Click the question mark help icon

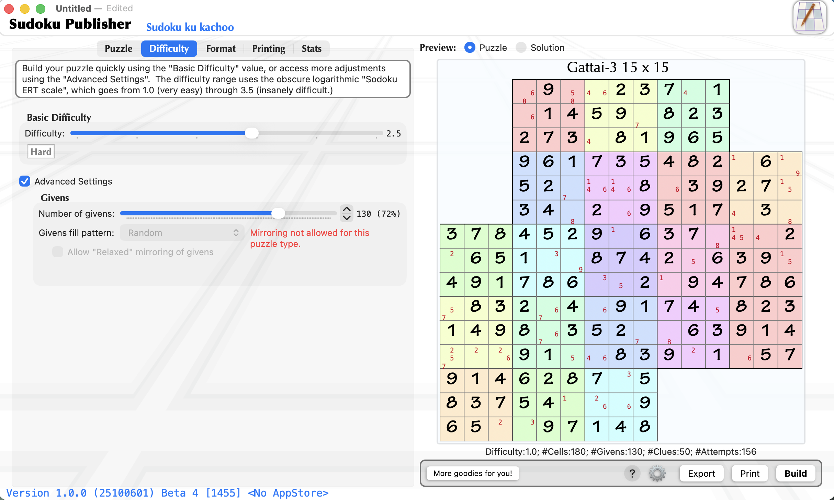click(x=632, y=473)
